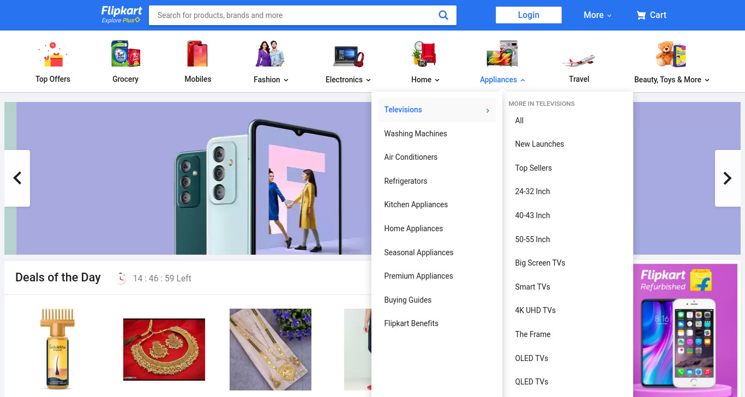Click the phone promotional banner
Image resolution: width=745 pixels, height=397 pixels.
[x=188, y=178]
